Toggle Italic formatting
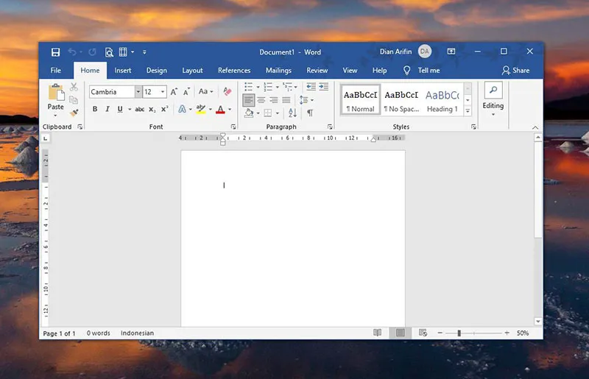The height and width of the screenshot is (379, 589). click(x=107, y=110)
